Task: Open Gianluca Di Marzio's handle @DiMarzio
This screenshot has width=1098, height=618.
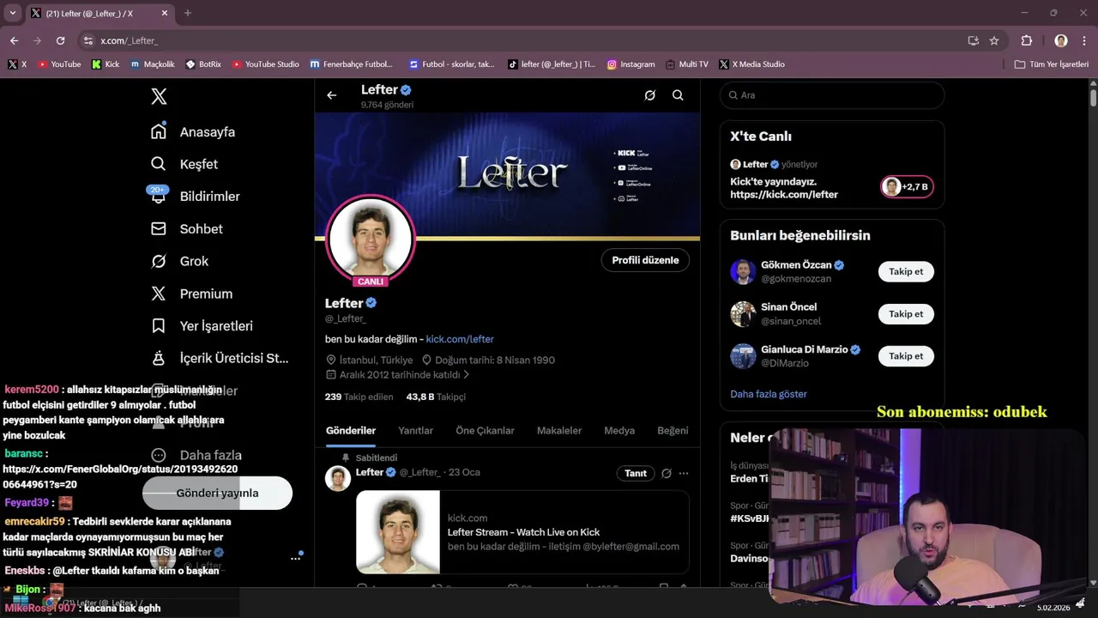Action: (x=785, y=363)
